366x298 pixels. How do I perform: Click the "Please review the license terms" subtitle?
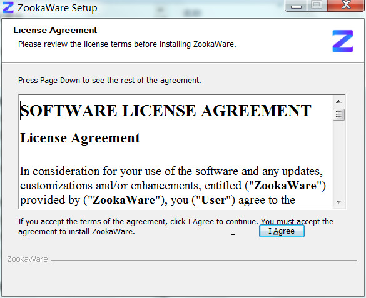click(x=127, y=44)
